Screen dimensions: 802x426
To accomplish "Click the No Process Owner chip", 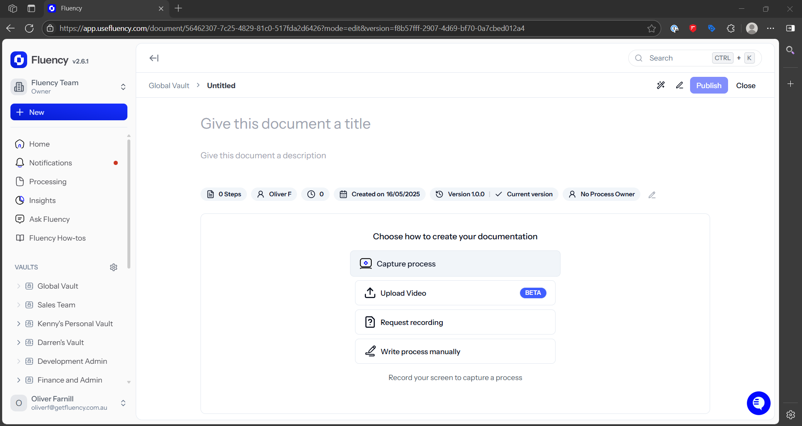I will (x=601, y=194).
